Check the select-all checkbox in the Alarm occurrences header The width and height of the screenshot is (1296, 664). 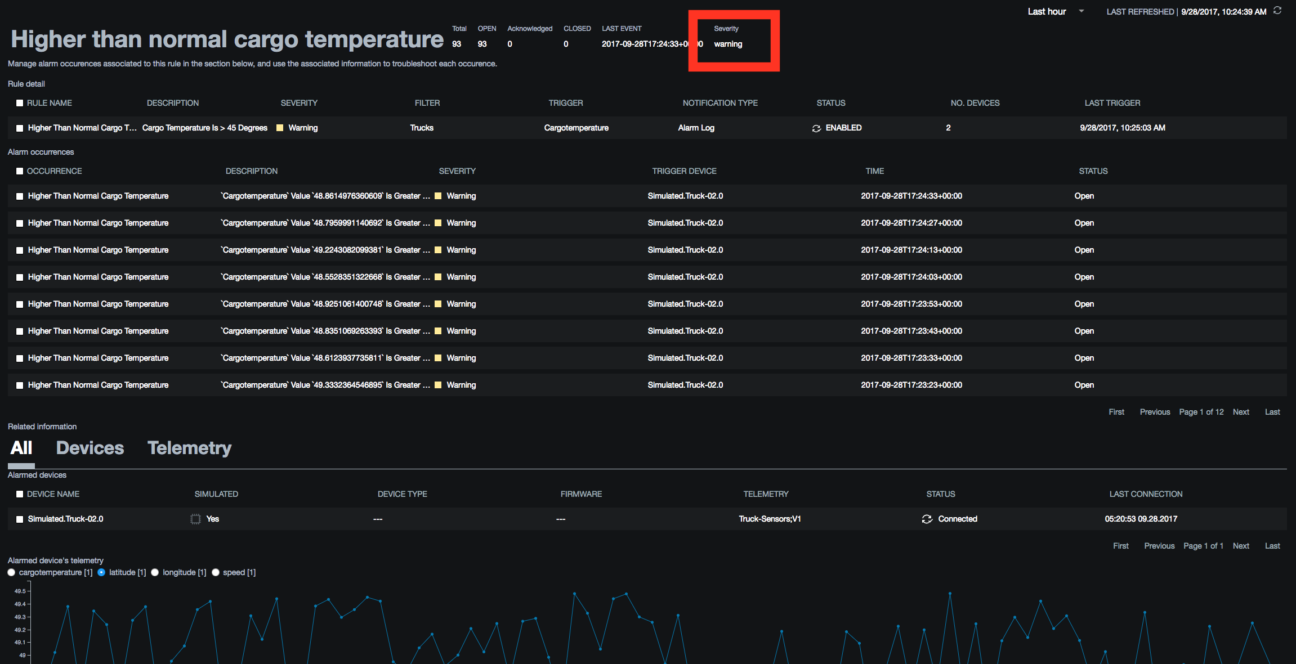[19, 171]
